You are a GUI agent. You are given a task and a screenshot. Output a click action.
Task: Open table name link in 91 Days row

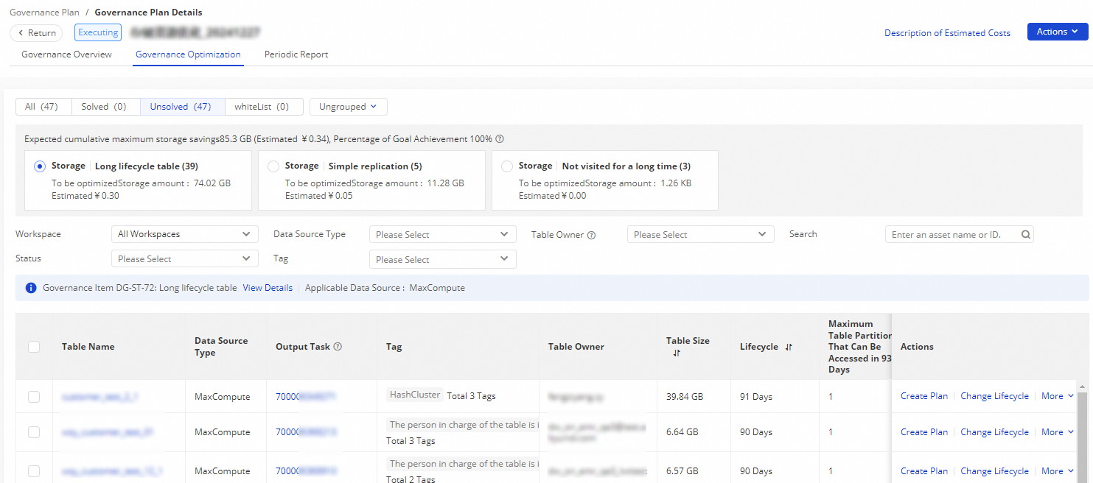(100, 396)
